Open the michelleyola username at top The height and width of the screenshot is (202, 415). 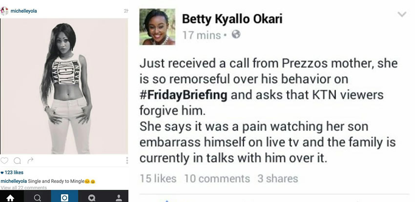pyautogui.click(x=25, y=11)
